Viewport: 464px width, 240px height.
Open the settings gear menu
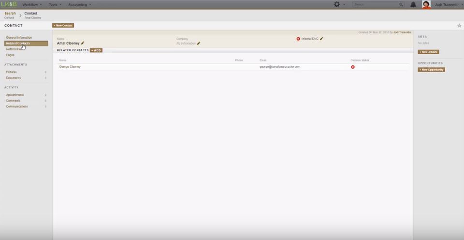(x=337, y=4)
